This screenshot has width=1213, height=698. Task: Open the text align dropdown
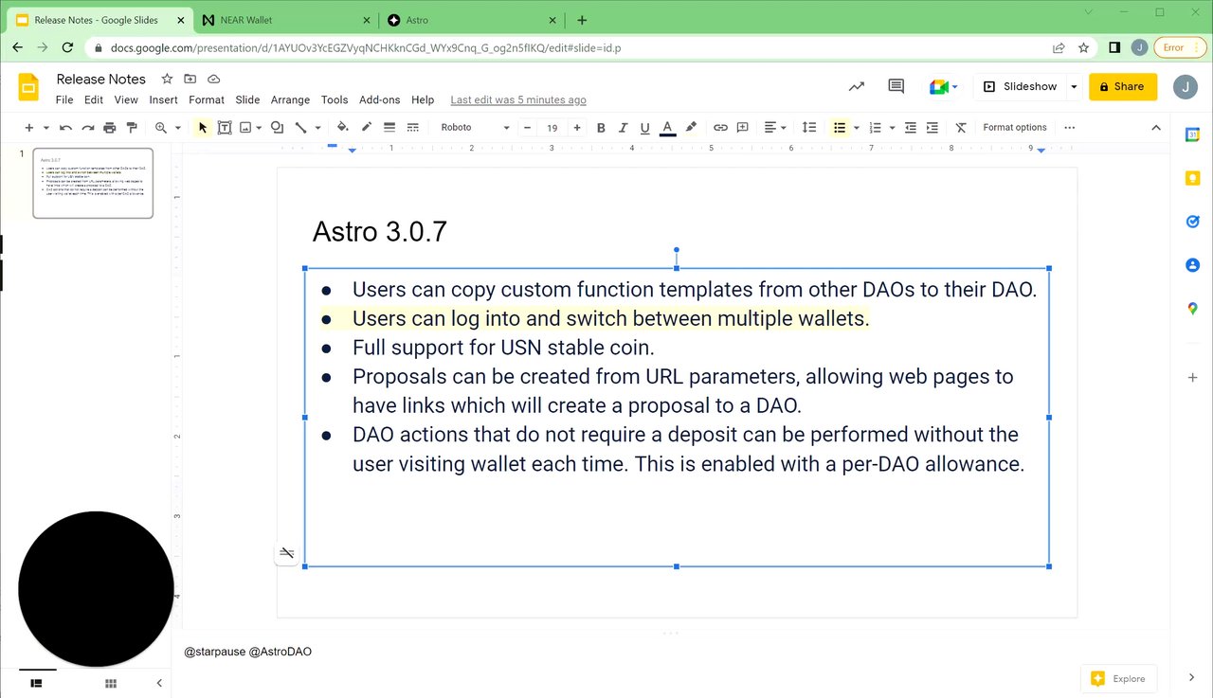[775, 127]
